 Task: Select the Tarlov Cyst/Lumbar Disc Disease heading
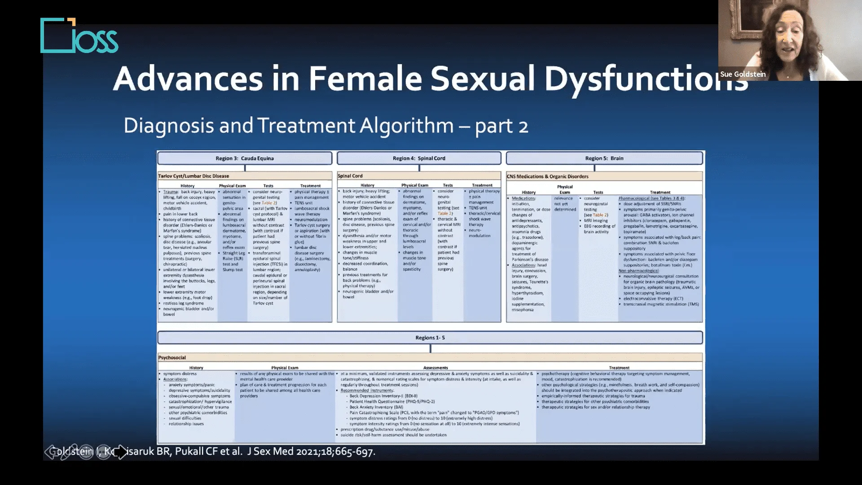(x=194, y=176)
